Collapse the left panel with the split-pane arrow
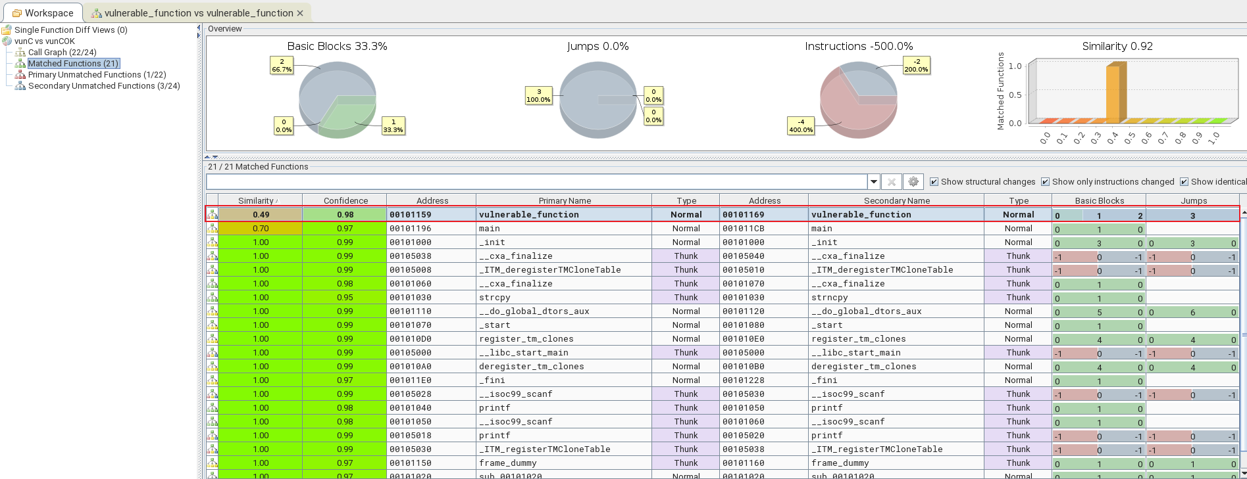This screenshot has width=1247, height=479. (199, 28)
